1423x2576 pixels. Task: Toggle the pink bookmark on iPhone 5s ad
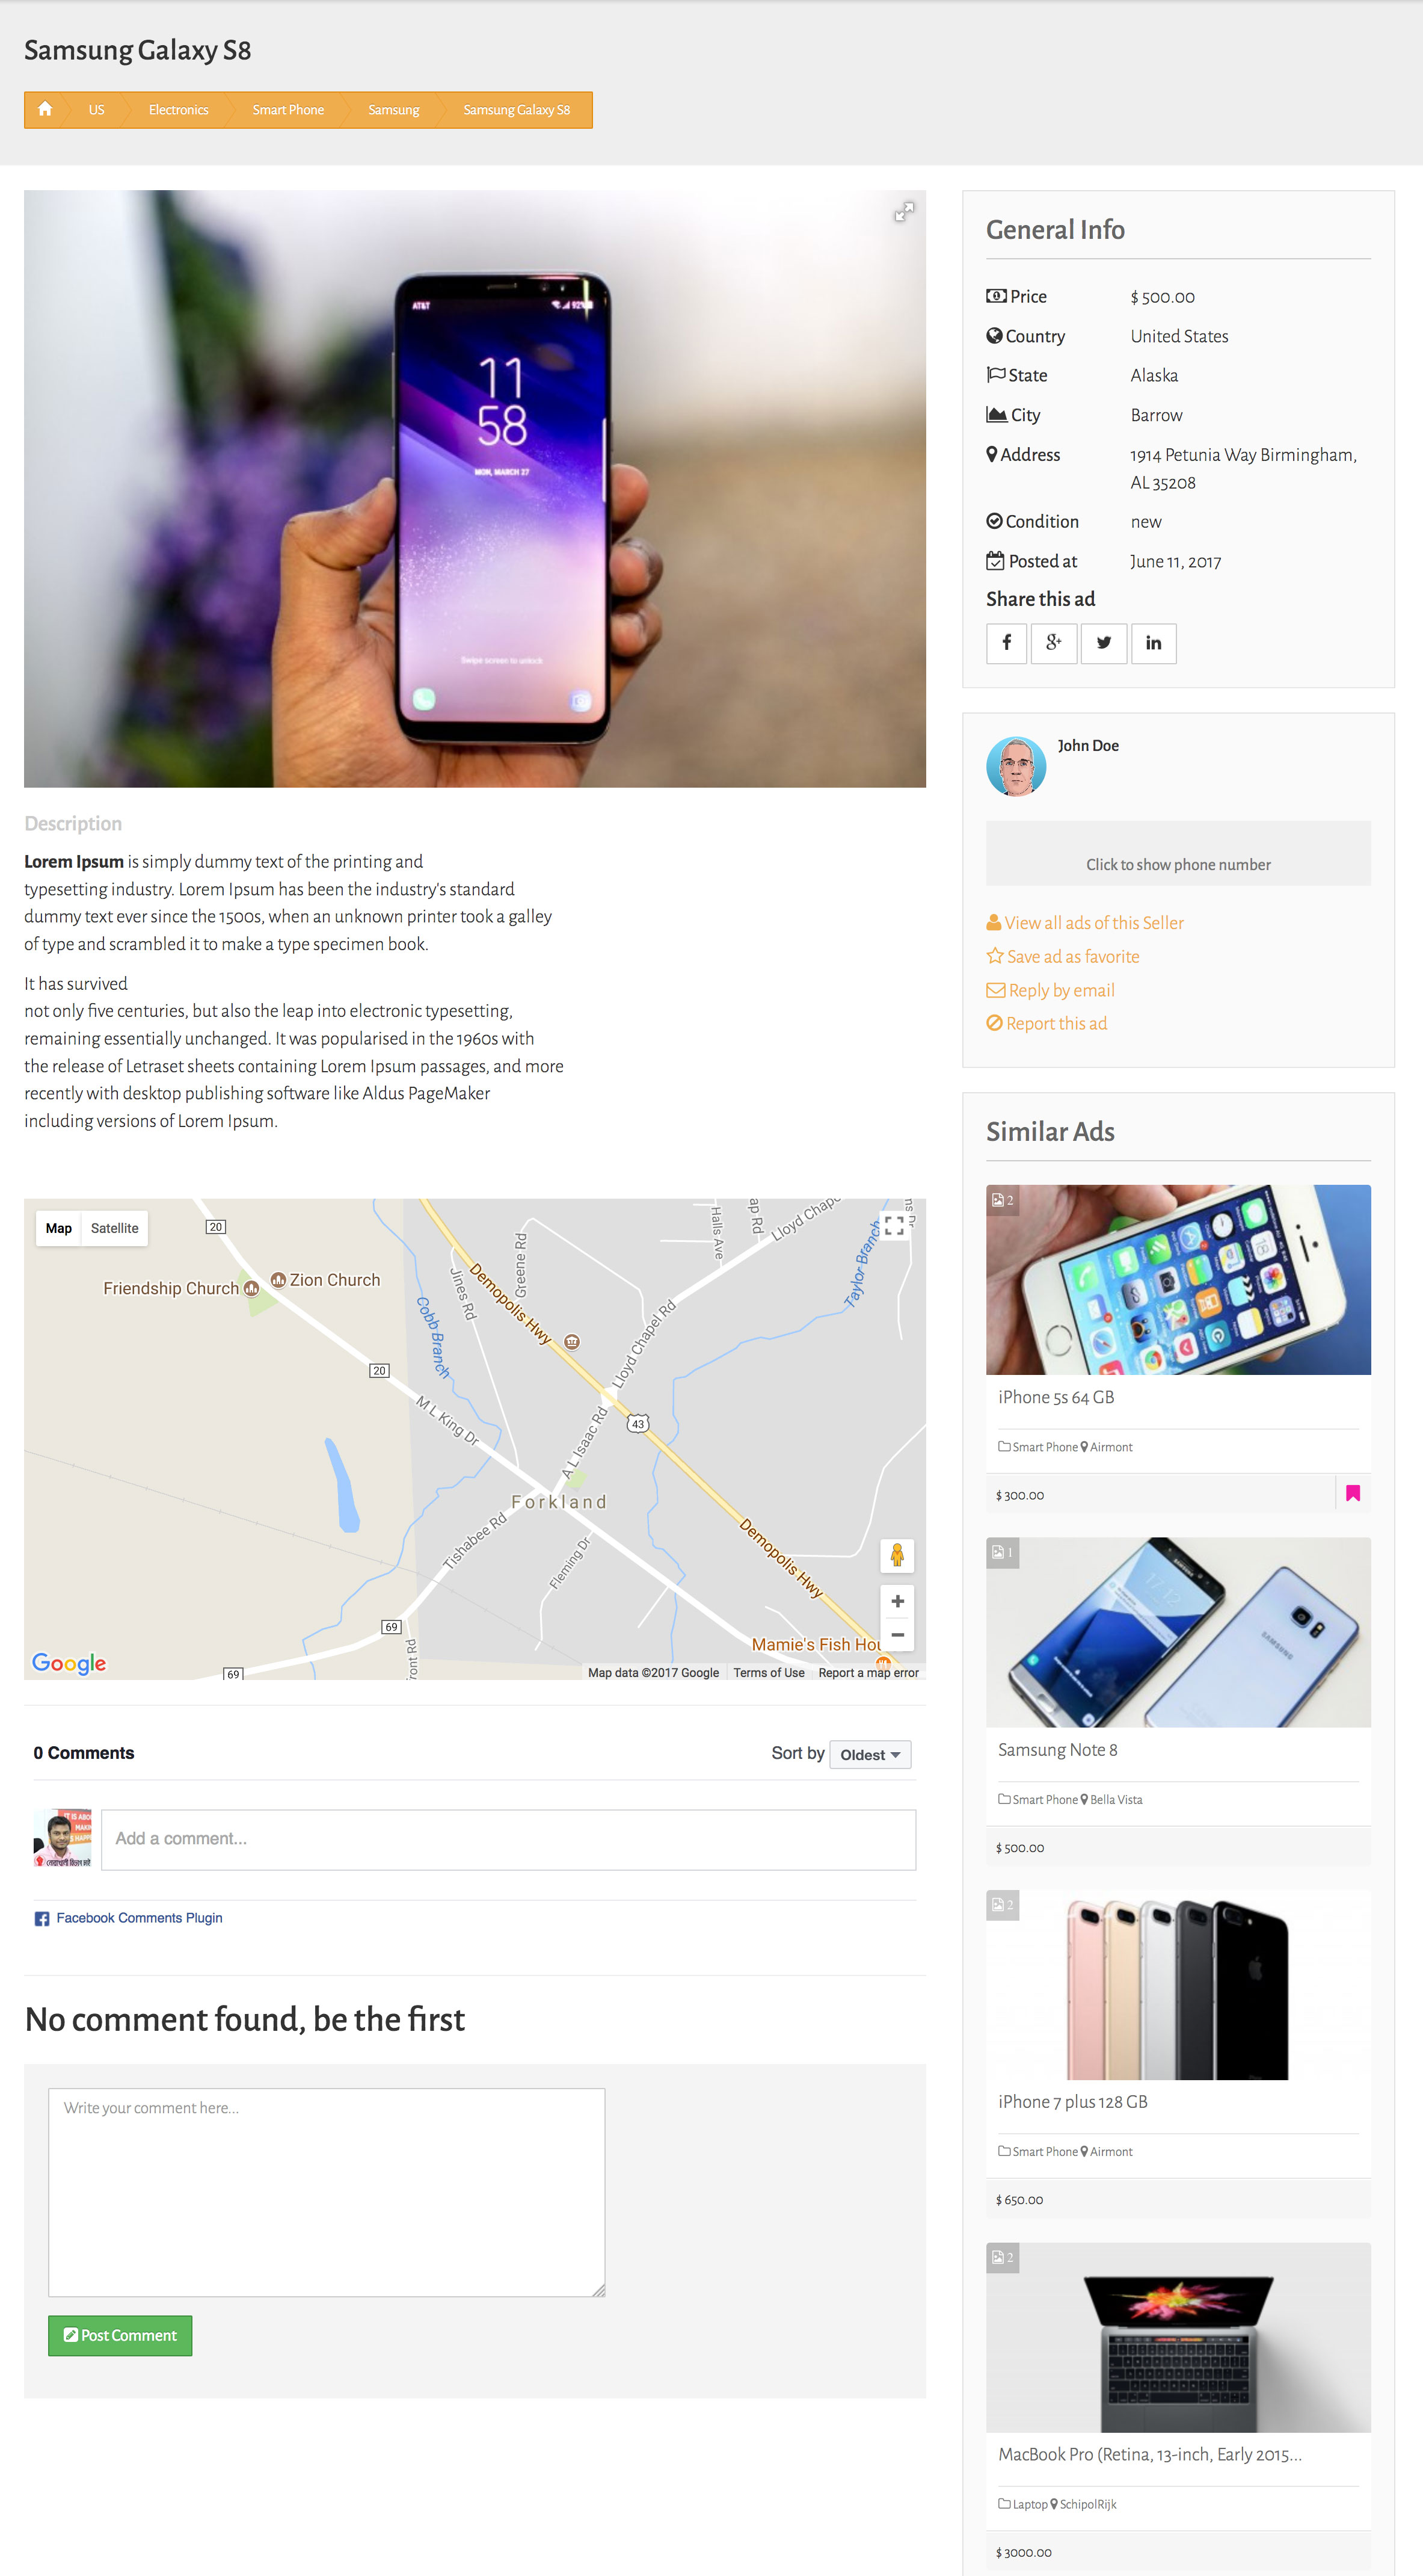click(x=1353, y=1493)
